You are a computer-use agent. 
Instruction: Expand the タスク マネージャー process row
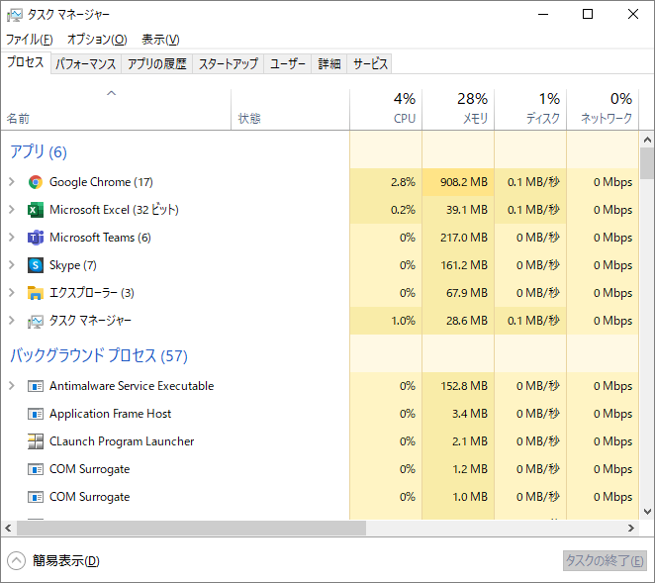tap(12, 321)
